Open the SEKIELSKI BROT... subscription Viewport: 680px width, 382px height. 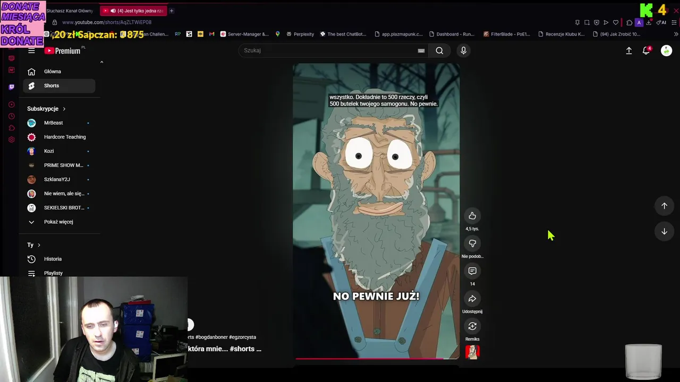click(x=59, y=208)
